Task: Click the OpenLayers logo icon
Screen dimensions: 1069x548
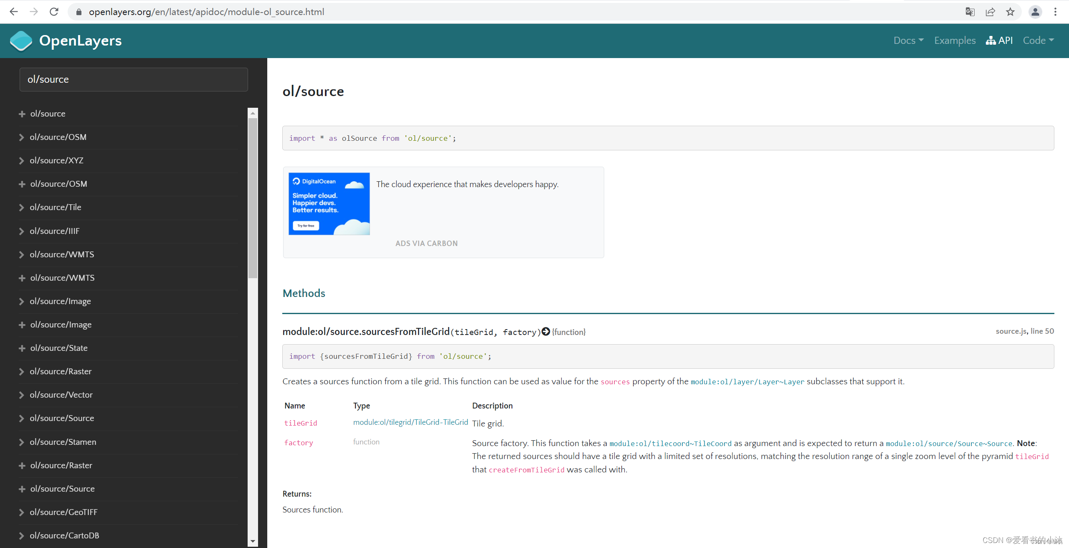Action: 21,41
